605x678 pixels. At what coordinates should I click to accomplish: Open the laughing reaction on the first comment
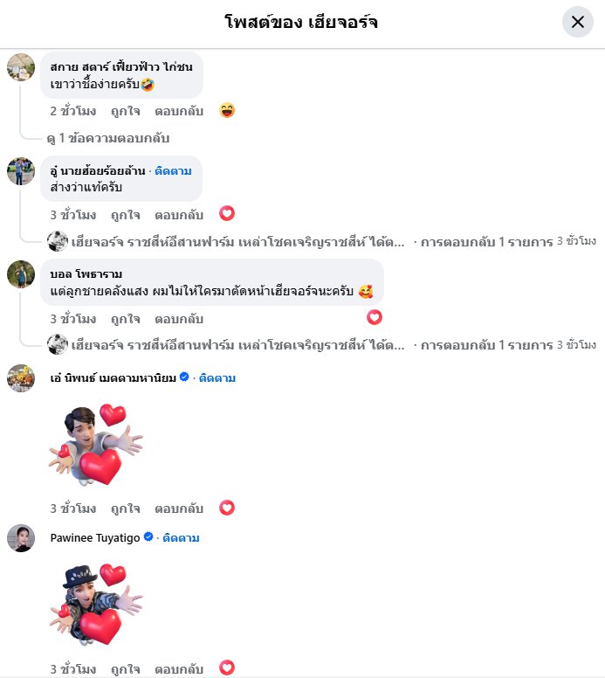227,110
